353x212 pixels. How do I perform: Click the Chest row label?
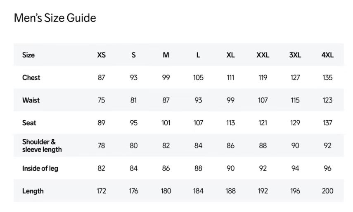pos(31,78)
